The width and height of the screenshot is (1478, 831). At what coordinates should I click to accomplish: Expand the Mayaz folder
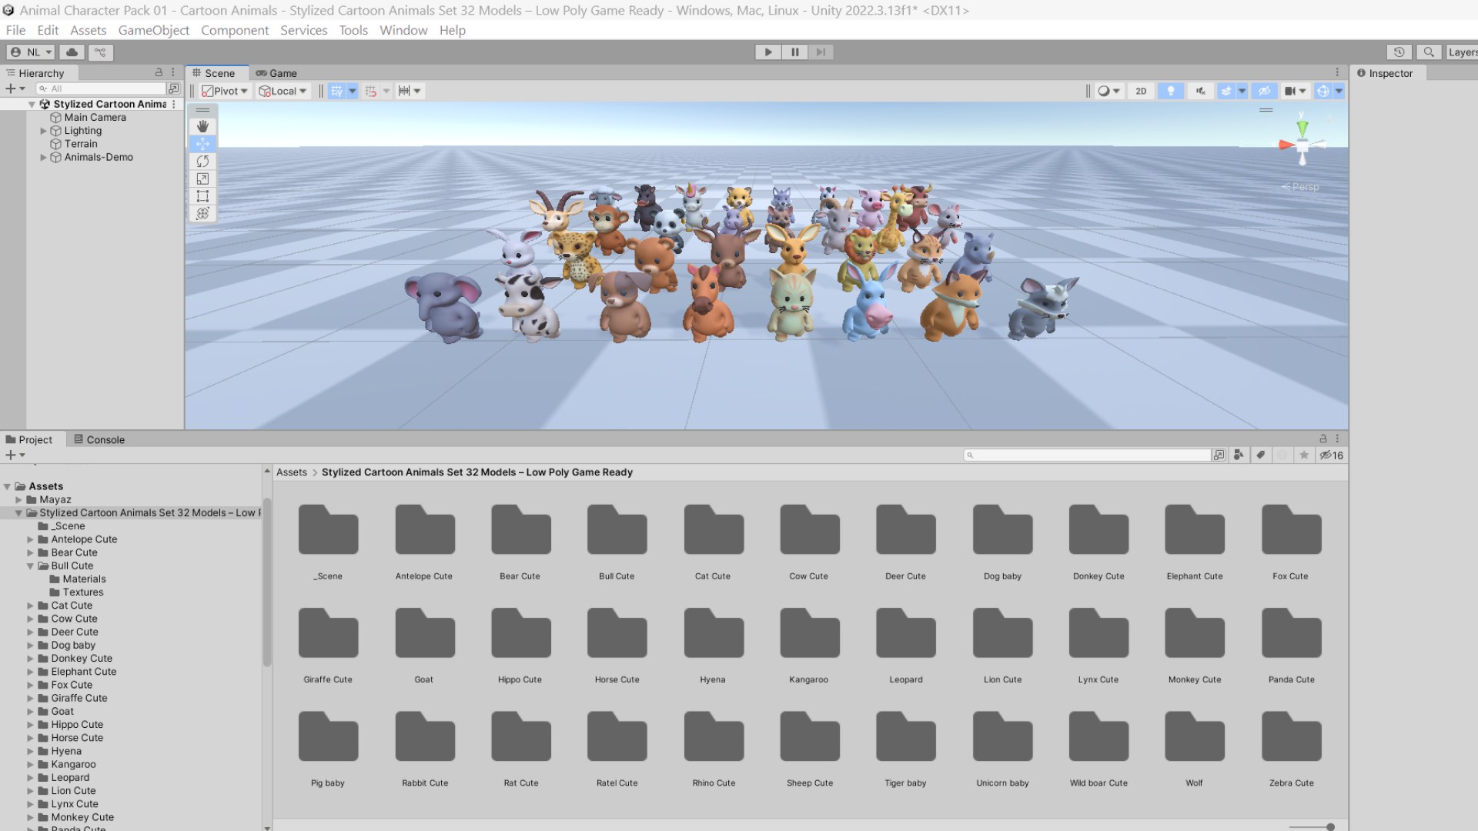18,499
